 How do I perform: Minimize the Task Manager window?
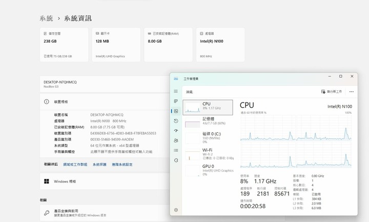[330, 76]
